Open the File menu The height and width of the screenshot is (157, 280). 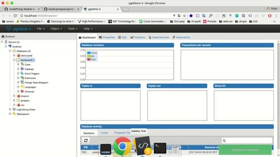click(41, 29)
